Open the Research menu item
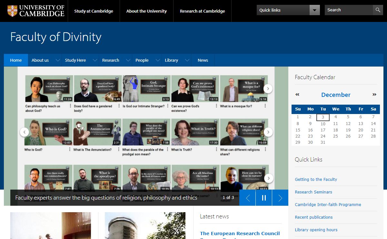The image size is (387, 239). tap(111, 60)
